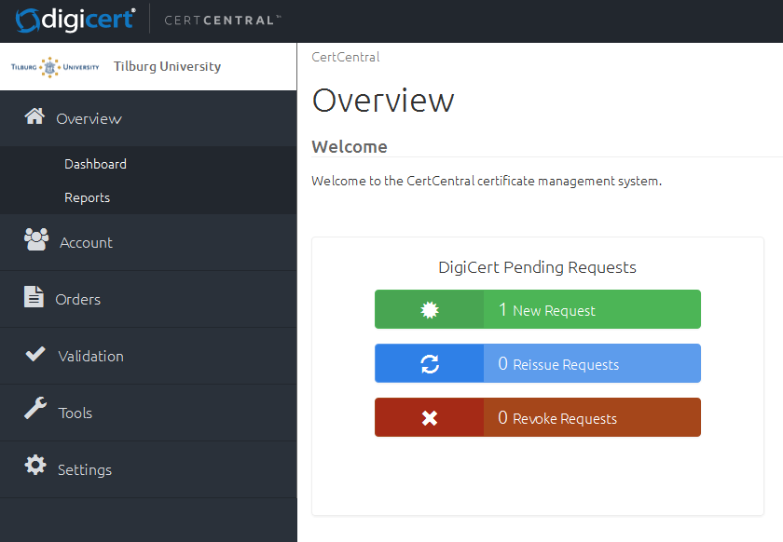Expand the Account sidebar section

pos(86,242)
